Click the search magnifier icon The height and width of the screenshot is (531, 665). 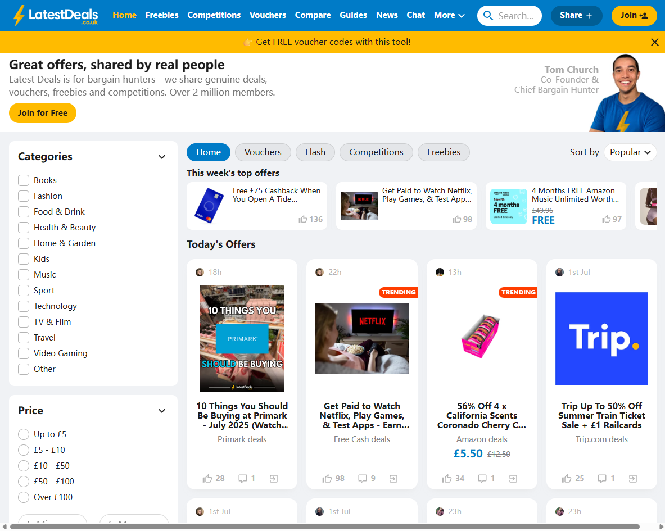(x=488, y=16)
